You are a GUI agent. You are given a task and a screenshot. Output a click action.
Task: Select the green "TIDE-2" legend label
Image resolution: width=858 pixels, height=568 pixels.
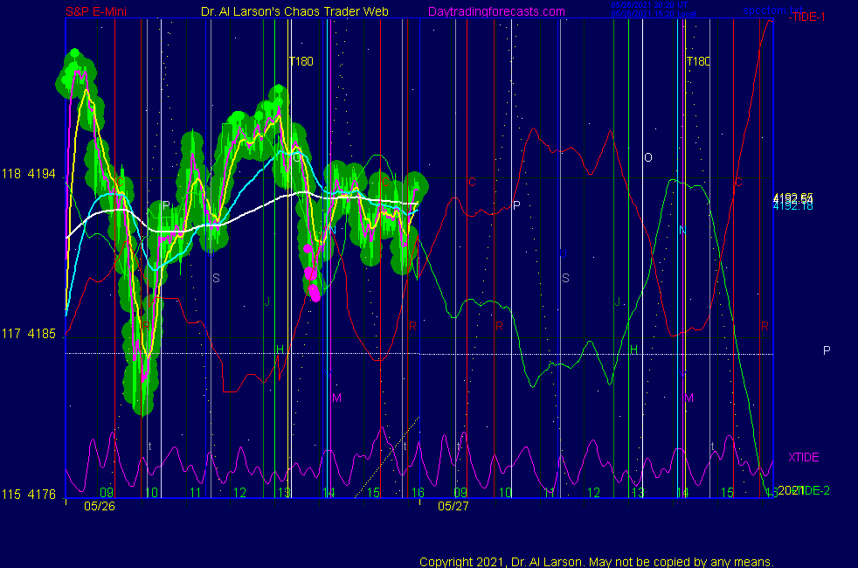(x=811, y=490)
